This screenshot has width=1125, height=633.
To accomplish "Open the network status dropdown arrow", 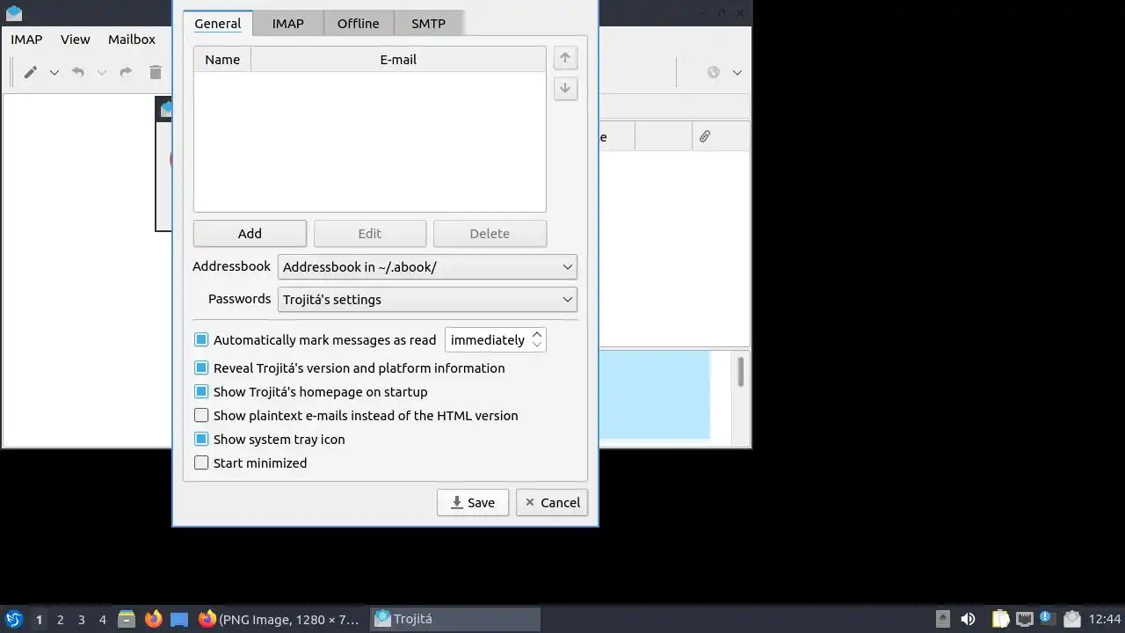I will pos(737,73).
